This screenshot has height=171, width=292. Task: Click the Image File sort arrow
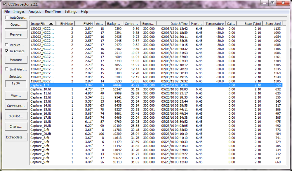[51, 24]
